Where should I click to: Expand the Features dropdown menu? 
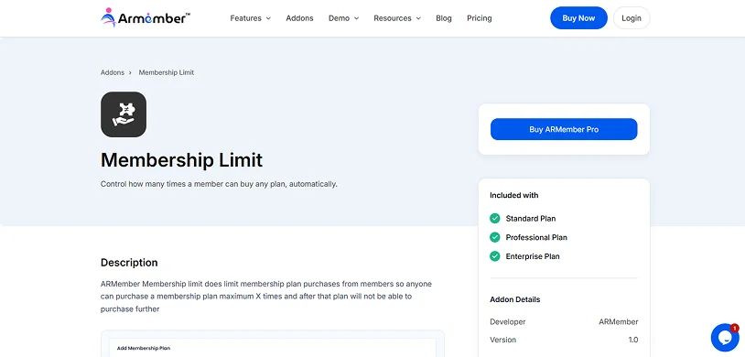tap(251, 18)
